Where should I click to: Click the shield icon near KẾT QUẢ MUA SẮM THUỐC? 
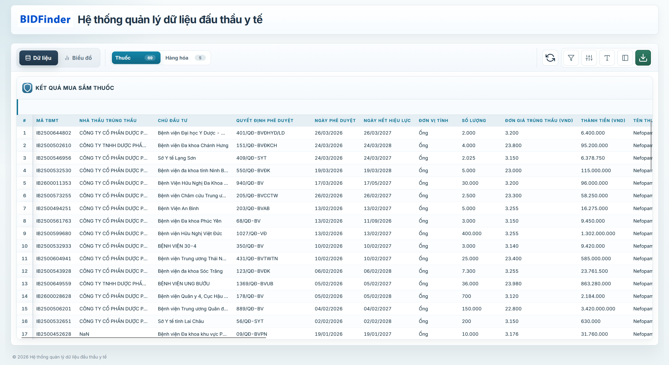tap(27, 88)
